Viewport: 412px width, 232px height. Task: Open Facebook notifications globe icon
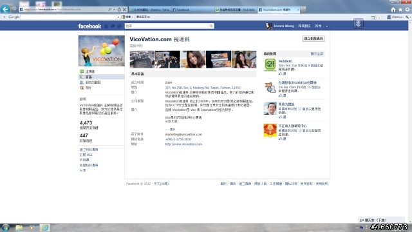[x=119, y=26]
